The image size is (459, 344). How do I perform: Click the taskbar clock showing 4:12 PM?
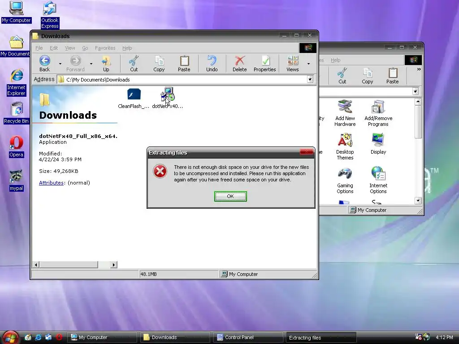coord(444,337)
